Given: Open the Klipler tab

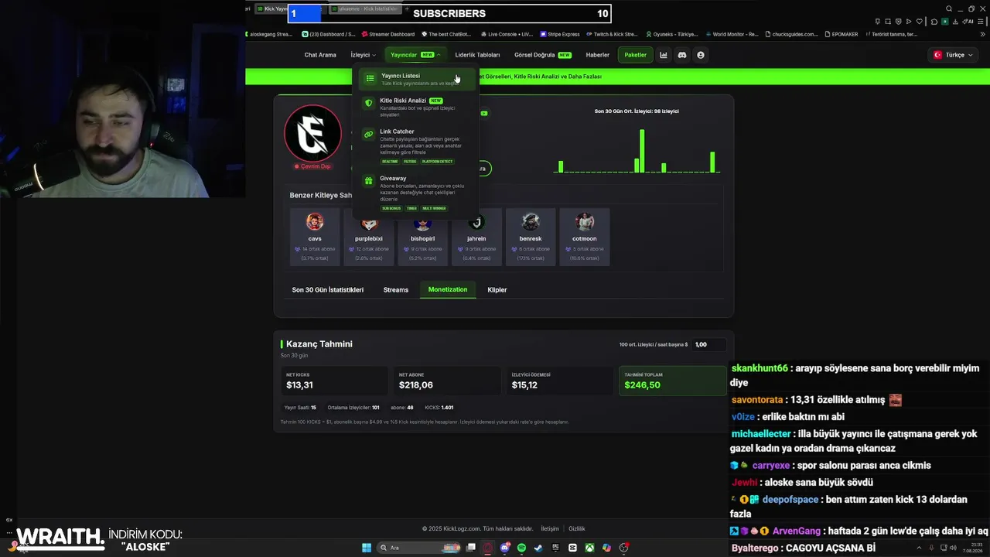Looking at the screenshot, I should (x=497, y=289).
